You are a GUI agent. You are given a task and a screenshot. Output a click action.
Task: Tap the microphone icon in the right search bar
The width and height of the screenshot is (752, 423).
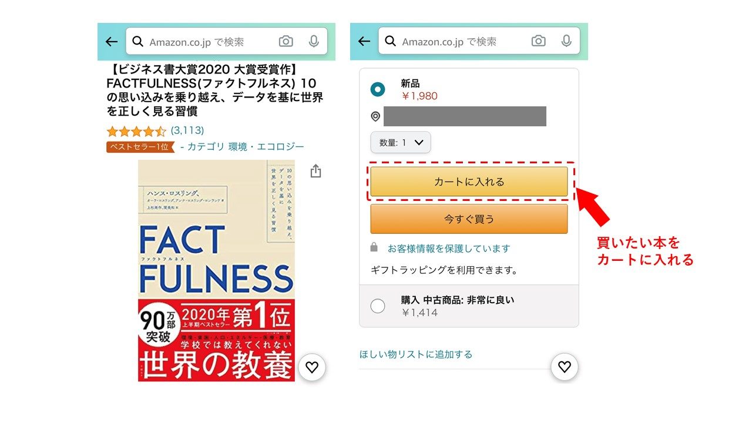(566, 41)
